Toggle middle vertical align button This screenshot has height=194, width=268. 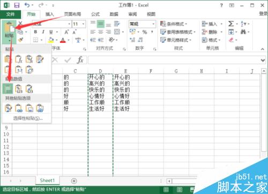tap(101, 24)
